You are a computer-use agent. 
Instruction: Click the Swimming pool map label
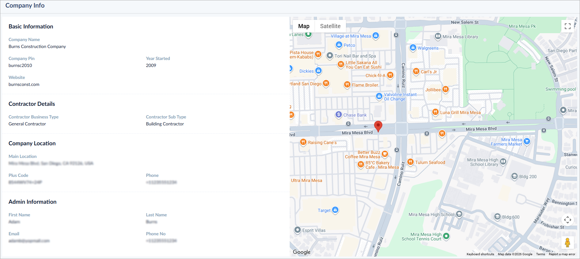point(561,89)
